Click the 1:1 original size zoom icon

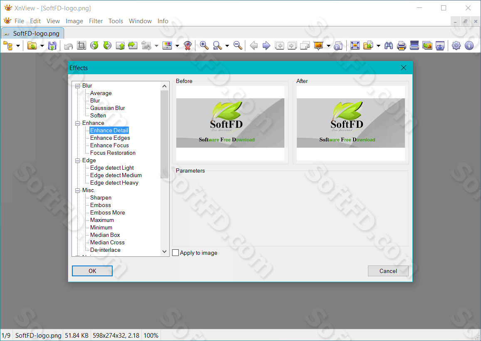pyautogui.click(x=217, y=46)
